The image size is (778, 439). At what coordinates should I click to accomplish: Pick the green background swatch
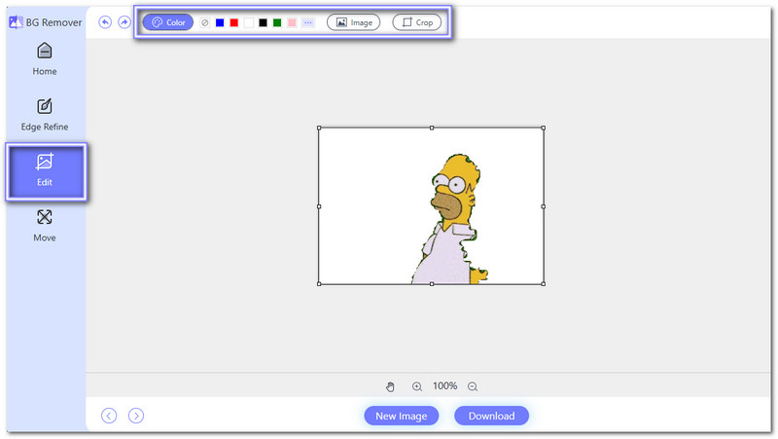277,22
